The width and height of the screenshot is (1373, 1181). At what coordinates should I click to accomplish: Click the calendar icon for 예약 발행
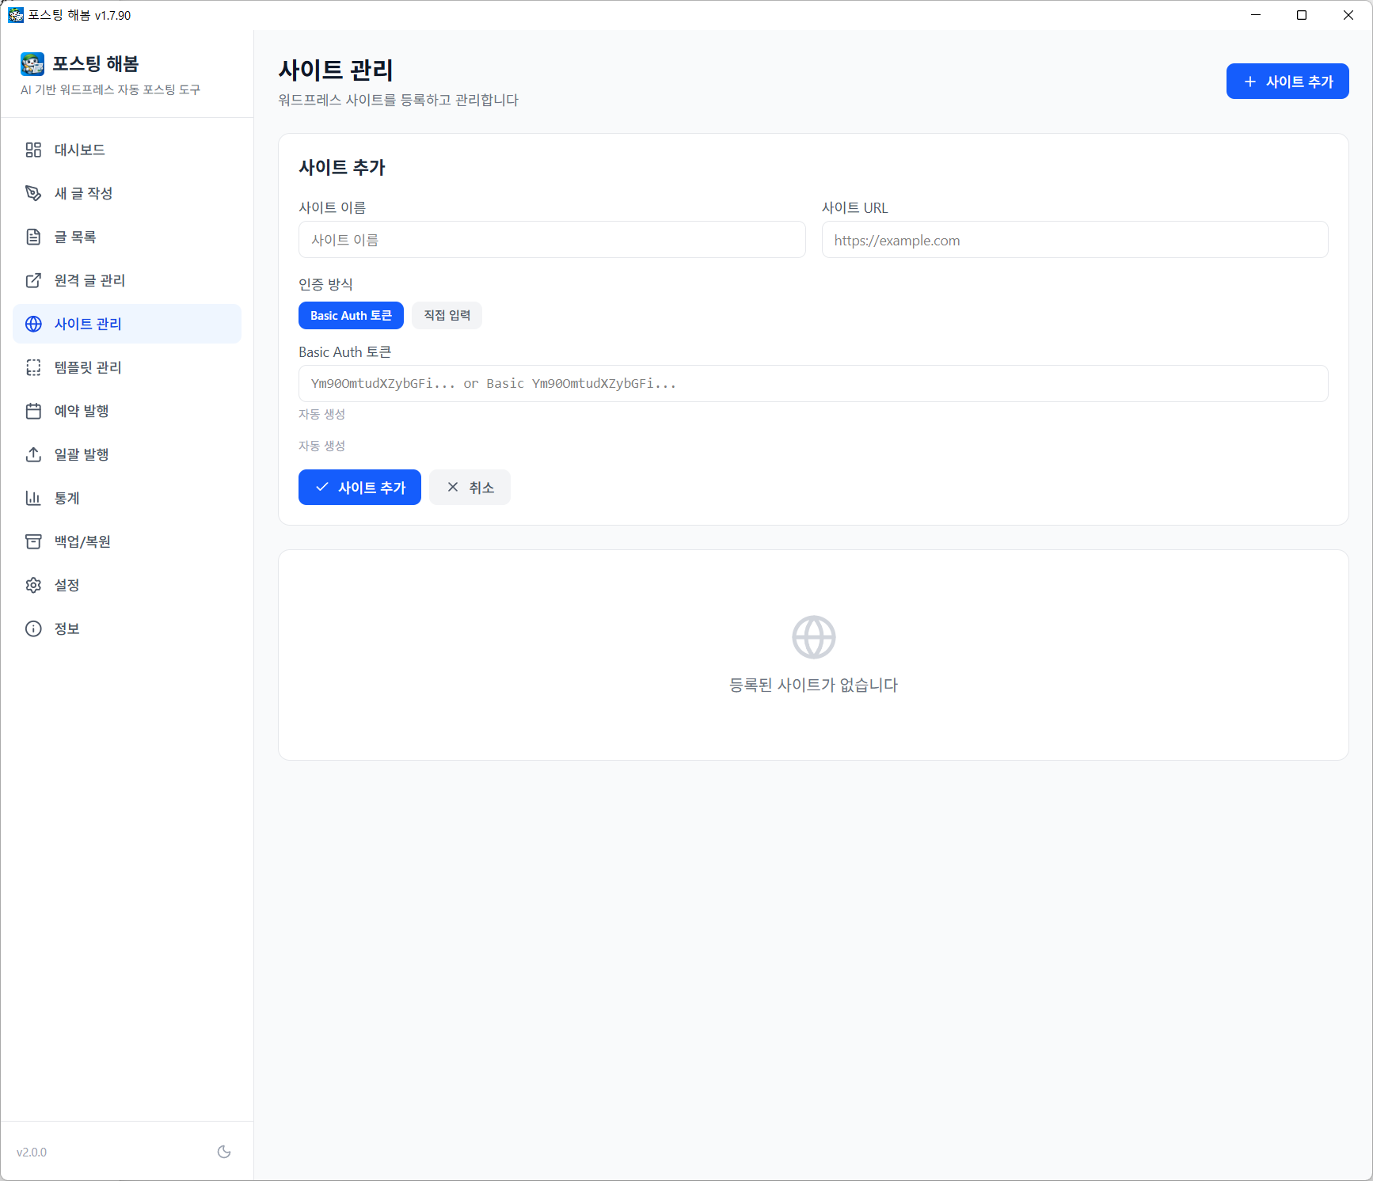(x=33, y=411)
